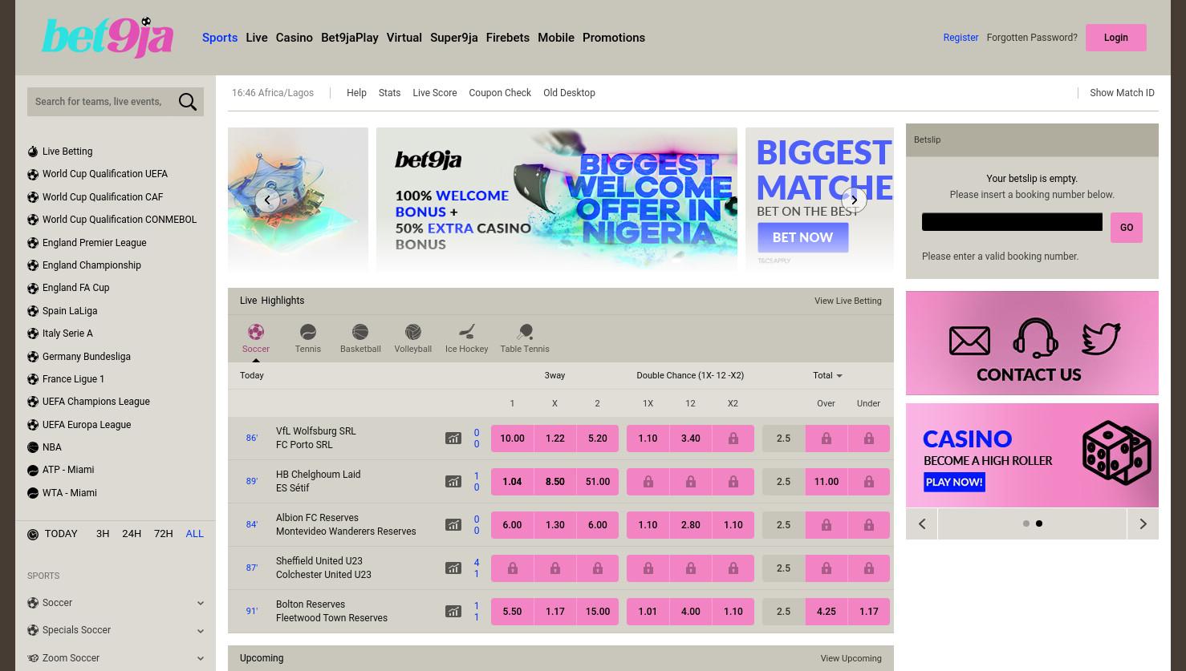Open the Casino High Roller banner
Screen dimensions: 1186x671
1032,455
